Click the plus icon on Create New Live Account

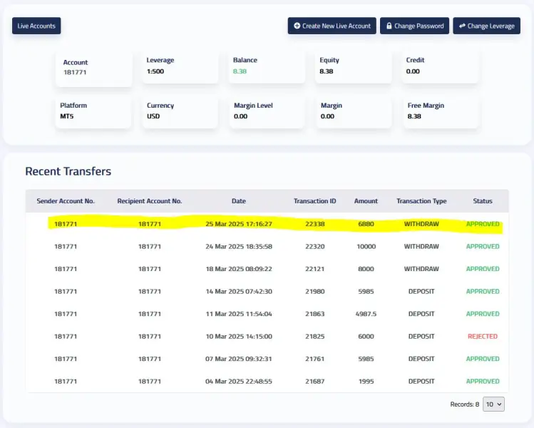(297, 26)
